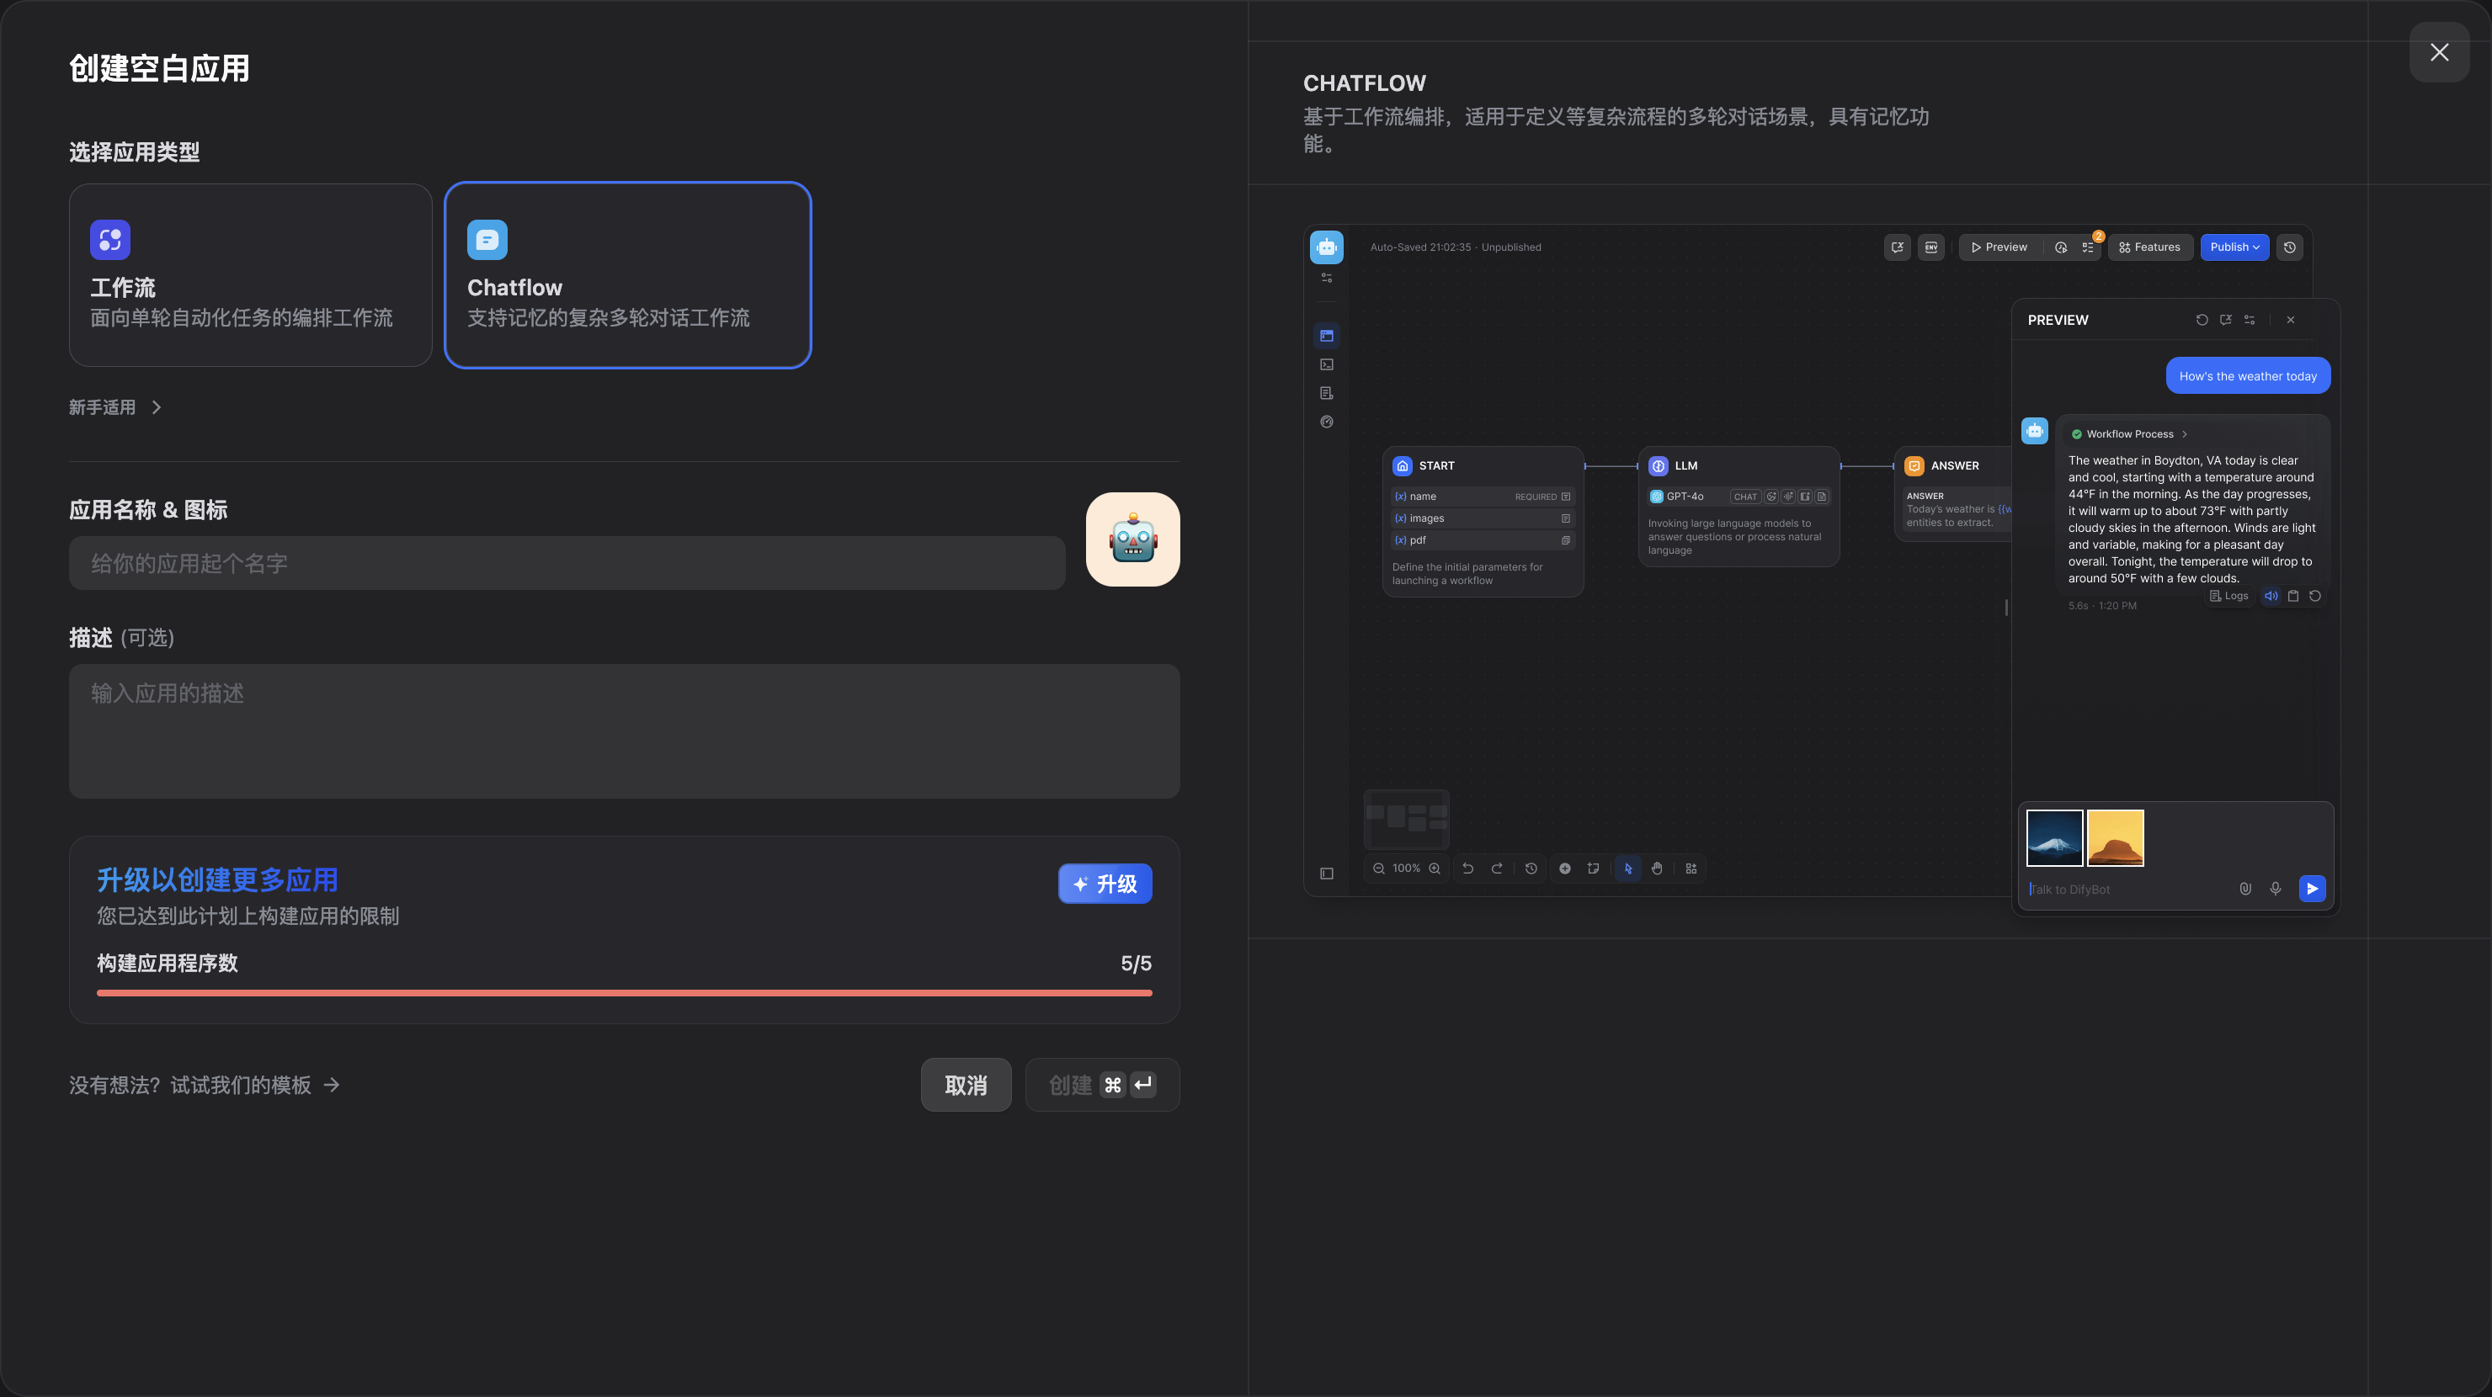Open the Publish dropdown in the preview
This screenshot has height=1397, width=2492.
coord(2234,247)
